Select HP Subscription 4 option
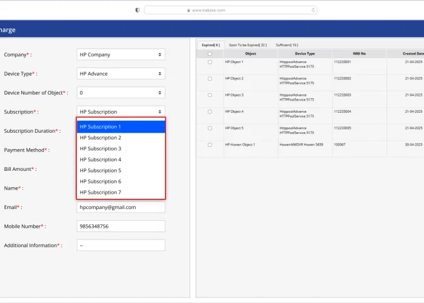 (121, 159)
